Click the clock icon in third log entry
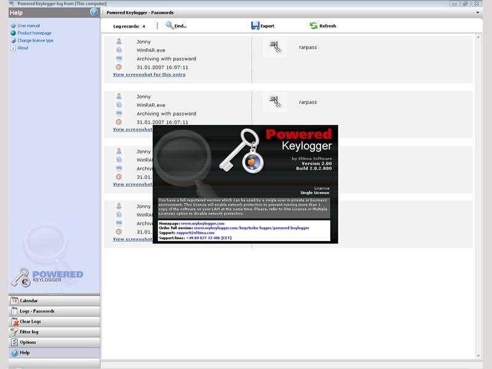Viewport: 492px width, 369px height. tap(119, 177)
